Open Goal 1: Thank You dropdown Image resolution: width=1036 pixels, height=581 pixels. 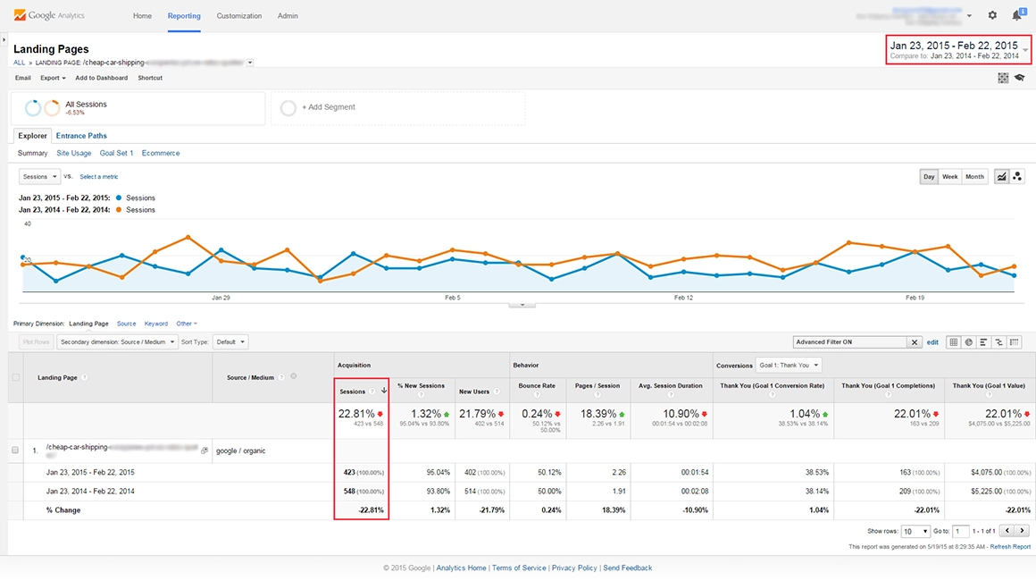789,365
